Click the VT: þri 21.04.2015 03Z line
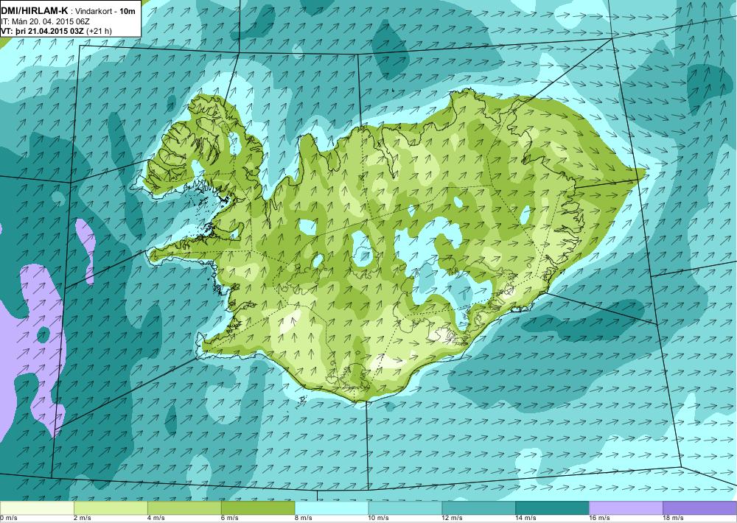Screen dimensions: 737x523 [43, 32]
